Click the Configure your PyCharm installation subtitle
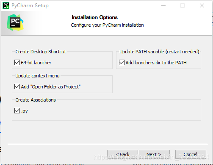This screenshot has width=213, height=165. pos(107,25)
